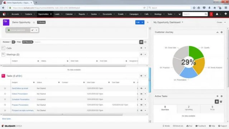Preview Deliver Presentation with eye icon
Image resolution: width=229 pixels, height=129 pixels.
coord(141,94)
